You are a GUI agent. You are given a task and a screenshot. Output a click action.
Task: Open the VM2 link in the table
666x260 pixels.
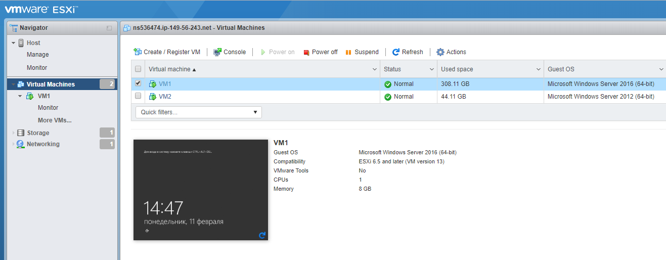point(165,97)
